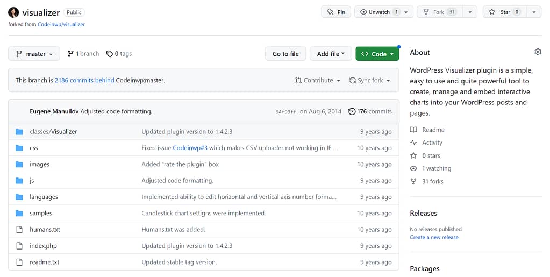
Task: Click the folder icon beside languages
Action: coord(19,197)
